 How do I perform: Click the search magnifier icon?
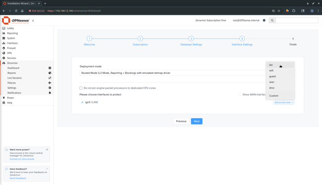pyautogui.click(x=272, y=20)
